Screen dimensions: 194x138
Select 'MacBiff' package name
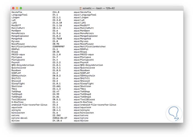pos(16,25)
